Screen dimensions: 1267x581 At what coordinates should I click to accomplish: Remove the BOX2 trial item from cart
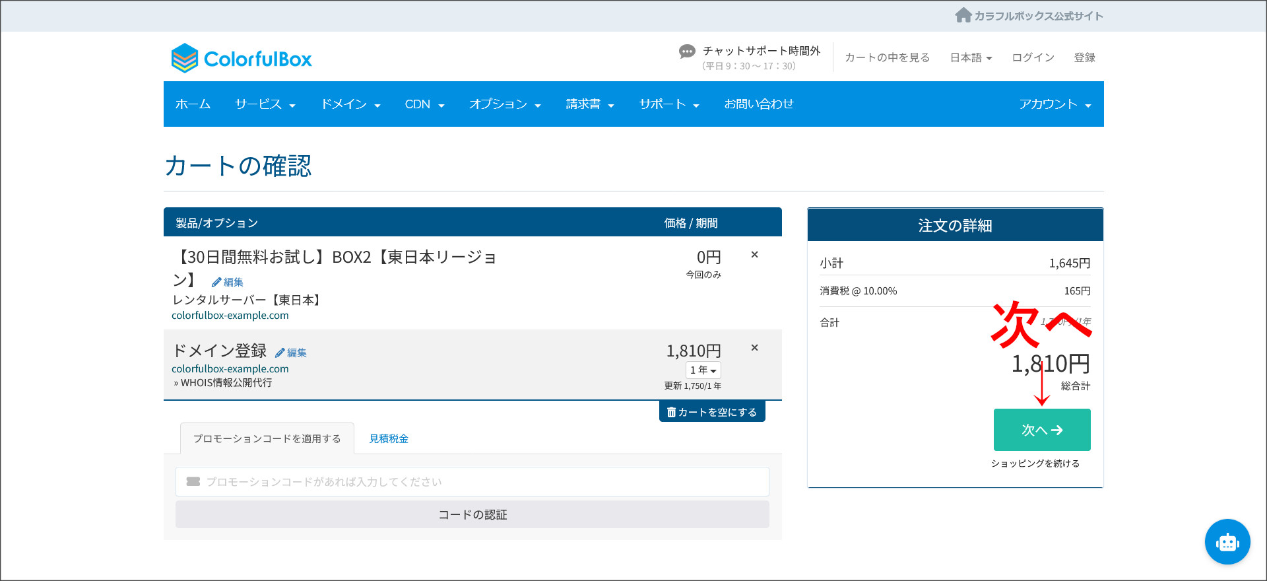coord(754,255)
